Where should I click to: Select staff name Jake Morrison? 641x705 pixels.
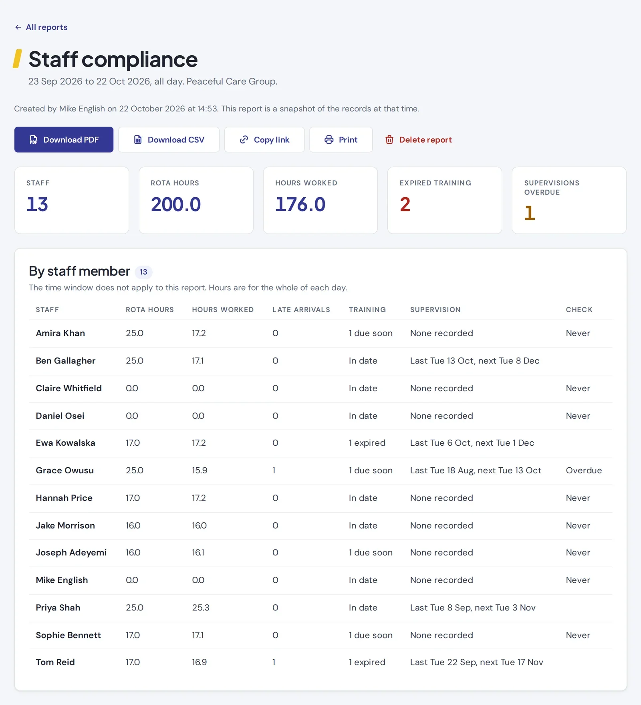pyautogui.click(x=65, y=525)
